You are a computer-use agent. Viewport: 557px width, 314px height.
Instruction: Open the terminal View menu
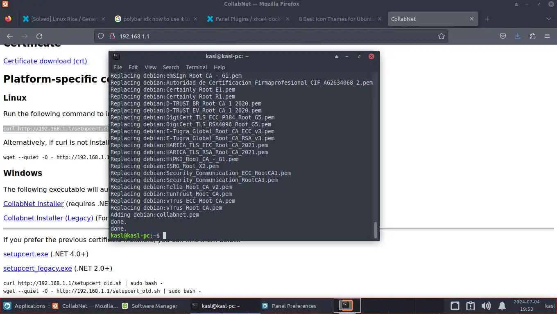[150, 67]
